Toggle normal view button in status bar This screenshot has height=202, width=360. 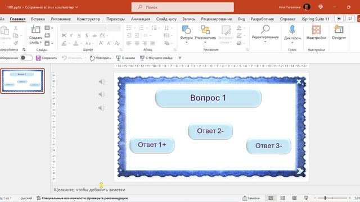tap(271, 198)
